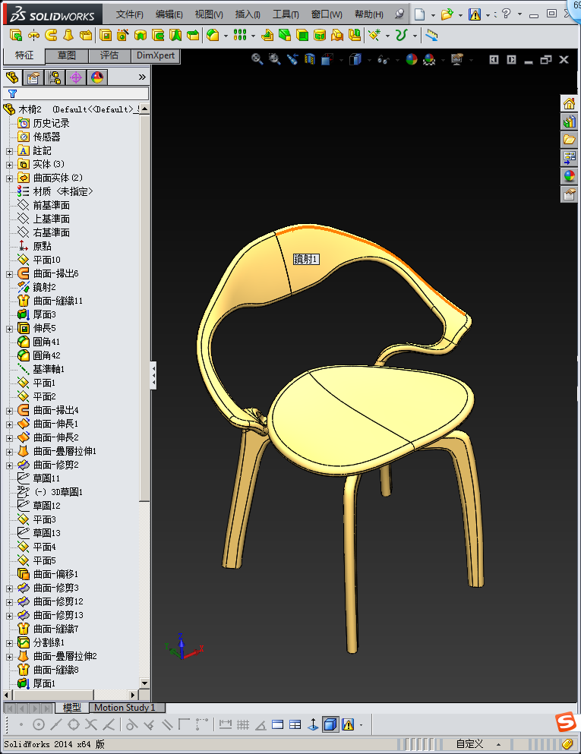581x754 pixels.
Task: Open the DisplayManager color ball tab
Action: coord(97,77)
